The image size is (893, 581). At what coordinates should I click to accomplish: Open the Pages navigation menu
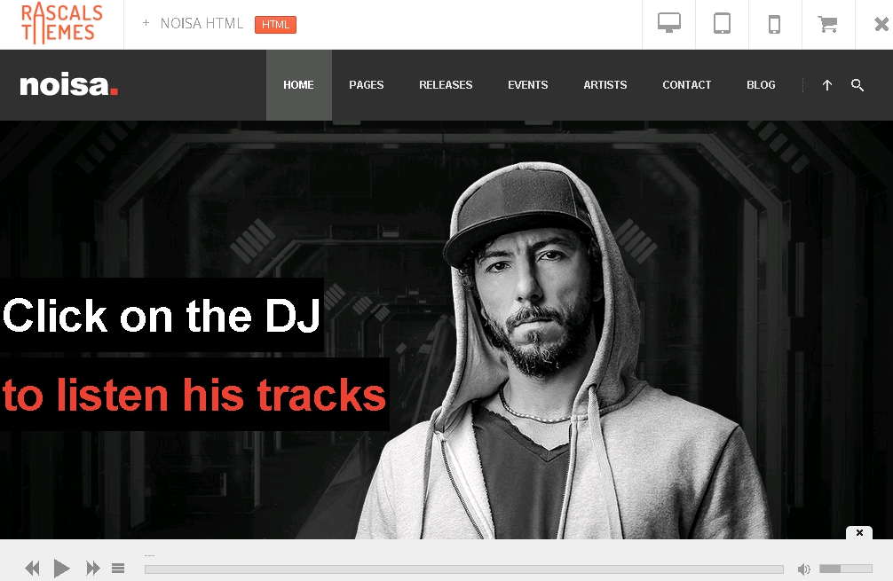click(367, 85)
